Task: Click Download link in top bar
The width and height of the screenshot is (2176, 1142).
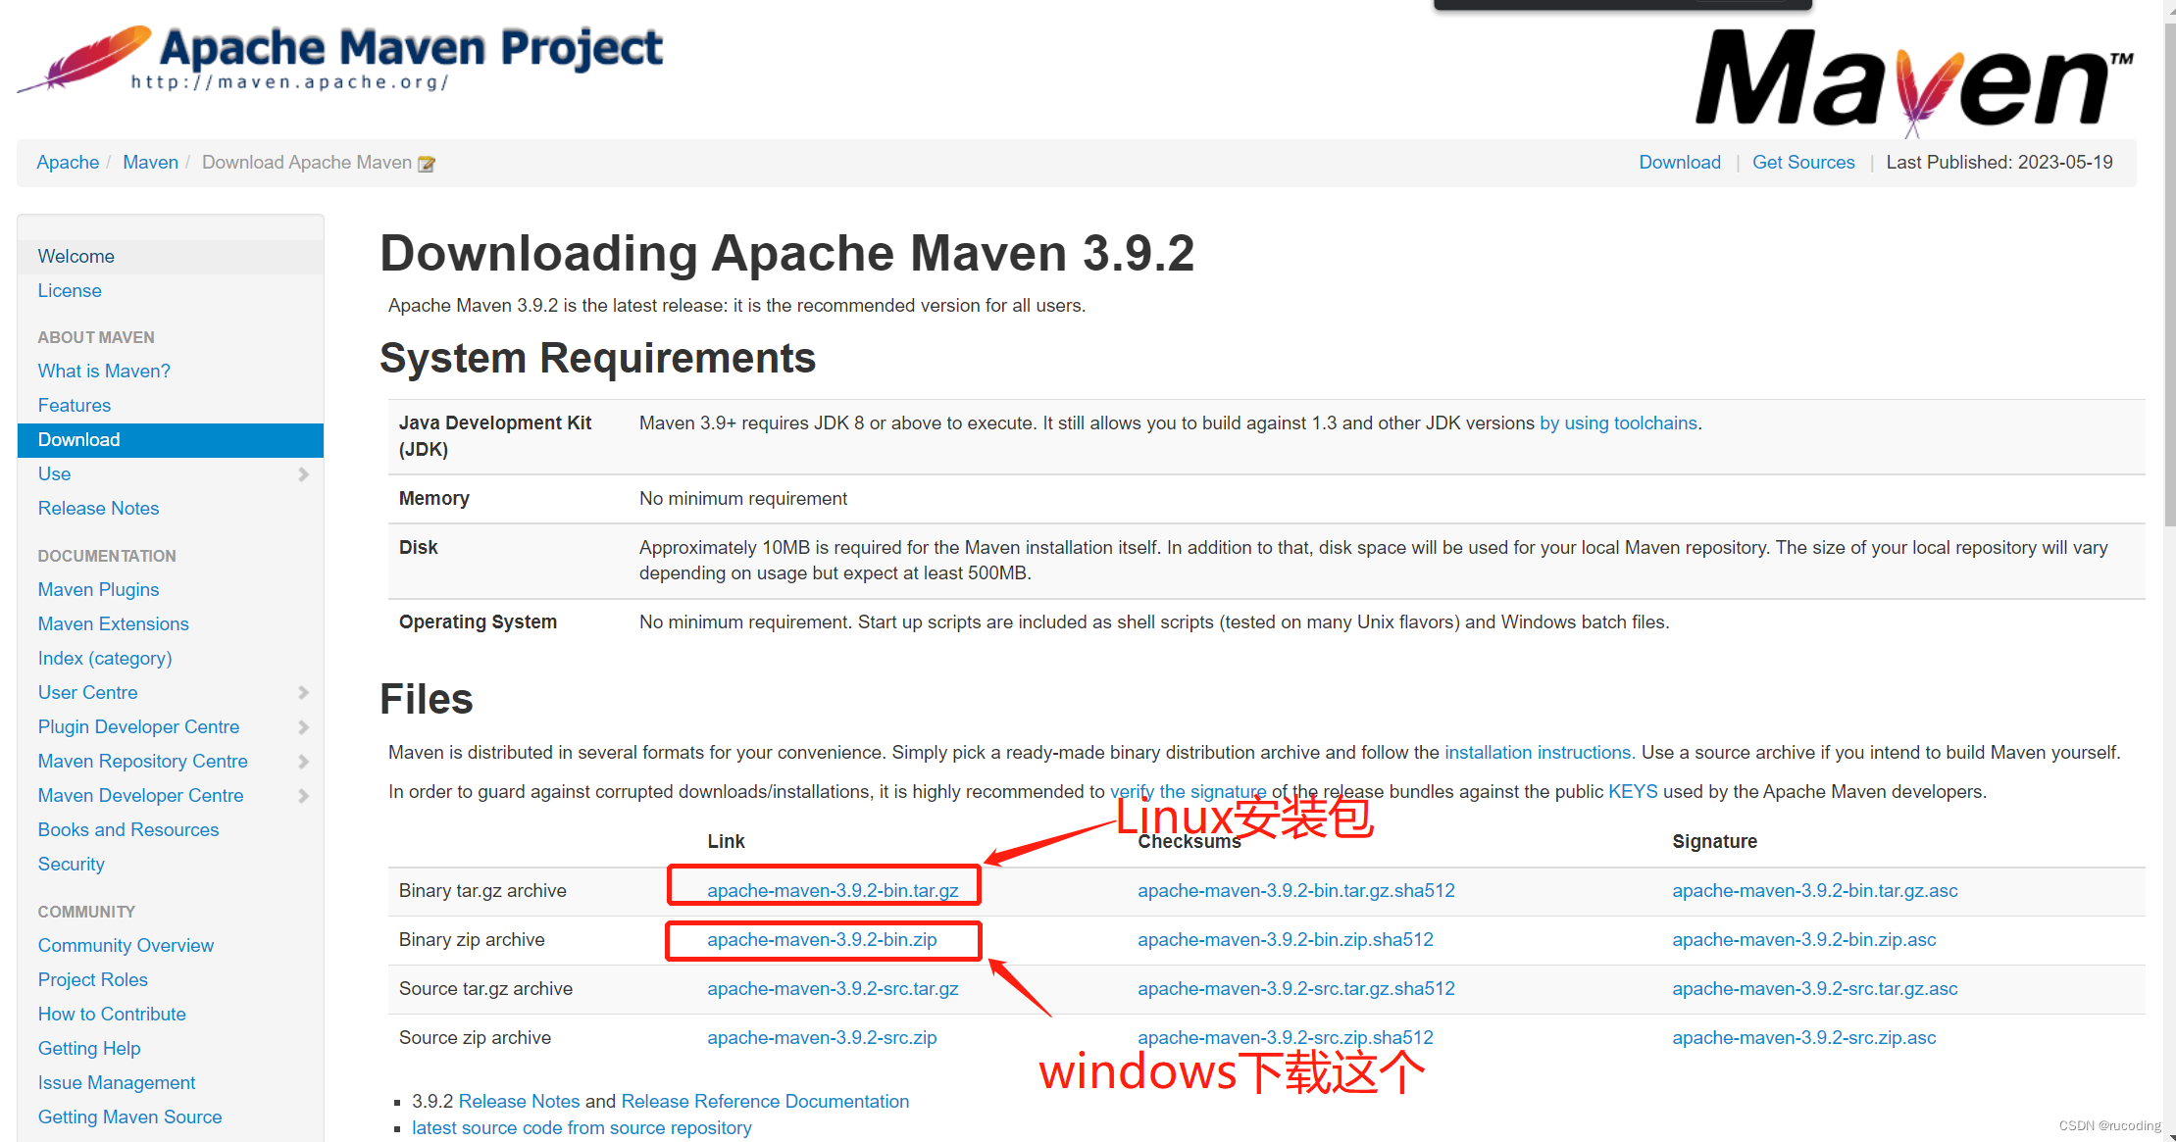Action: 1680,163
